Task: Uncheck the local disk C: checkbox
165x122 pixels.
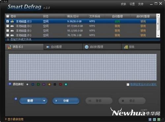Action: pyautogui.click(x=8, y=21)
